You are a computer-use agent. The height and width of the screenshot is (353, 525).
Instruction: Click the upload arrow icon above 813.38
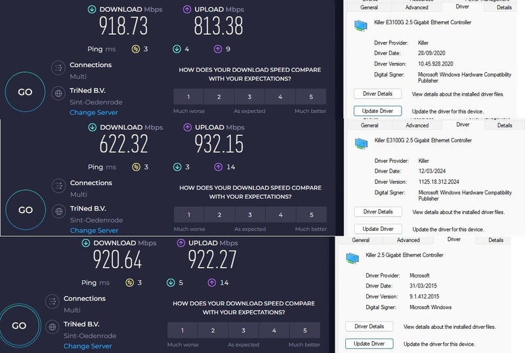click(187, 9)
